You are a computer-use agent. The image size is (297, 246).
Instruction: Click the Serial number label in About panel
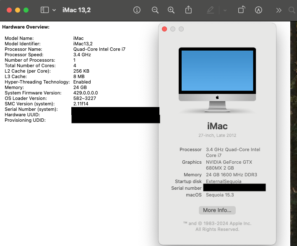click(186, 188)
